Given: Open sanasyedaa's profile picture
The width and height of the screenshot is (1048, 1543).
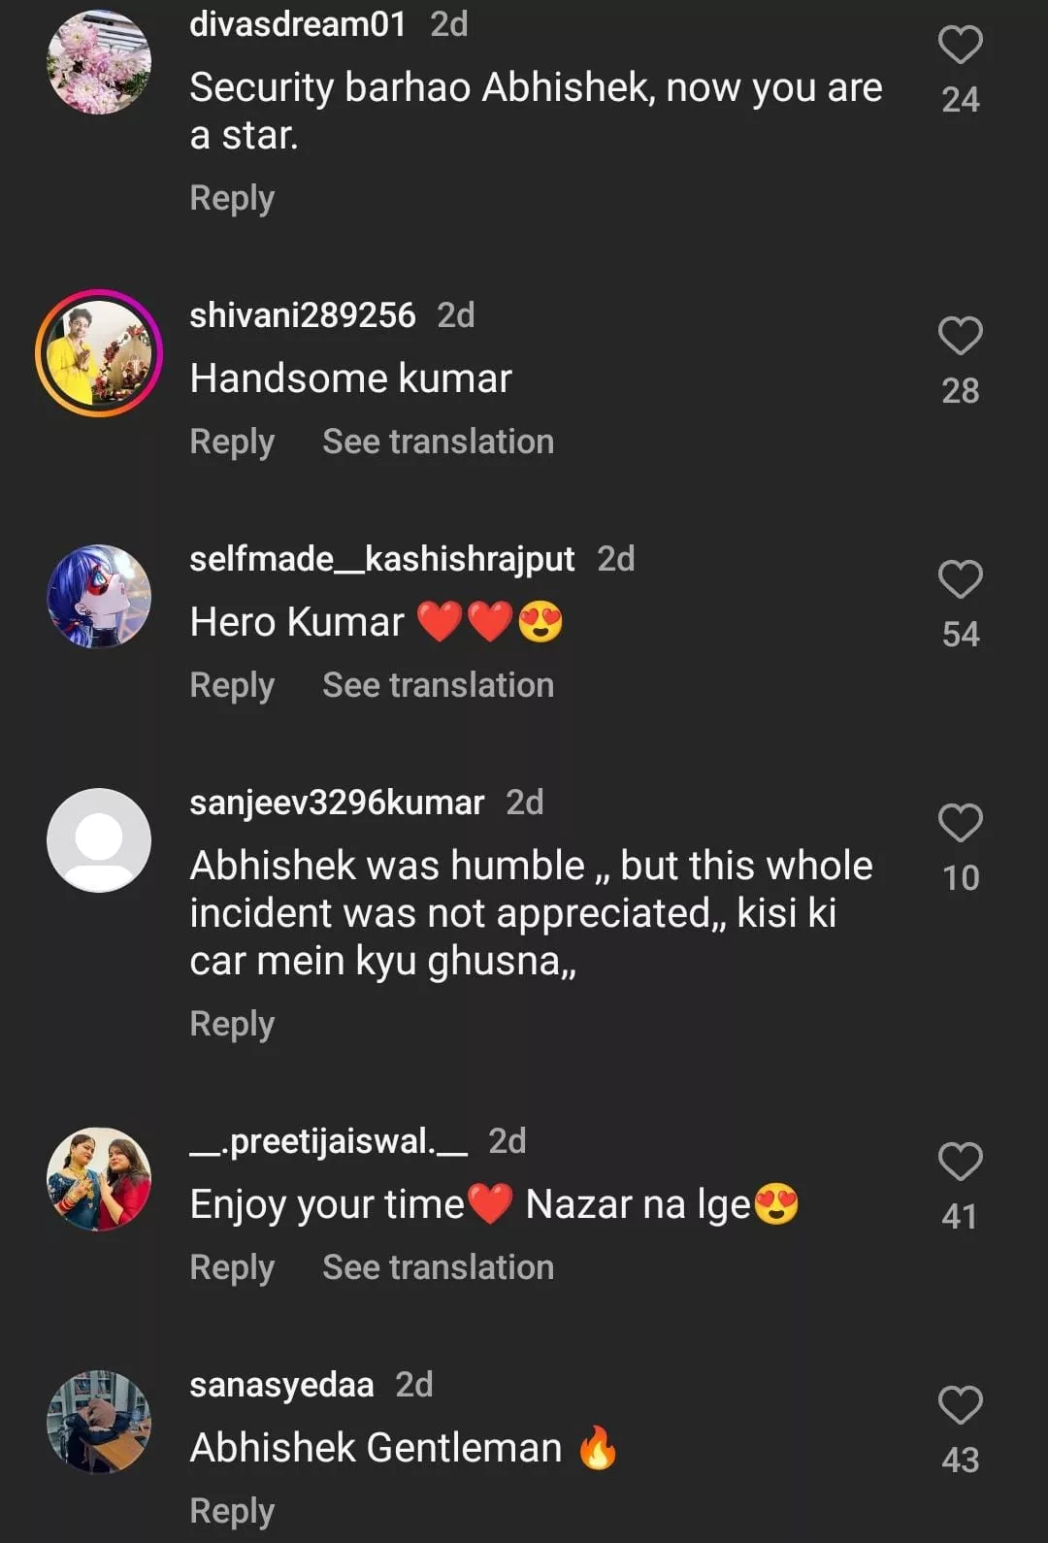Looking at the screenshot, I should pos(99,1423).
